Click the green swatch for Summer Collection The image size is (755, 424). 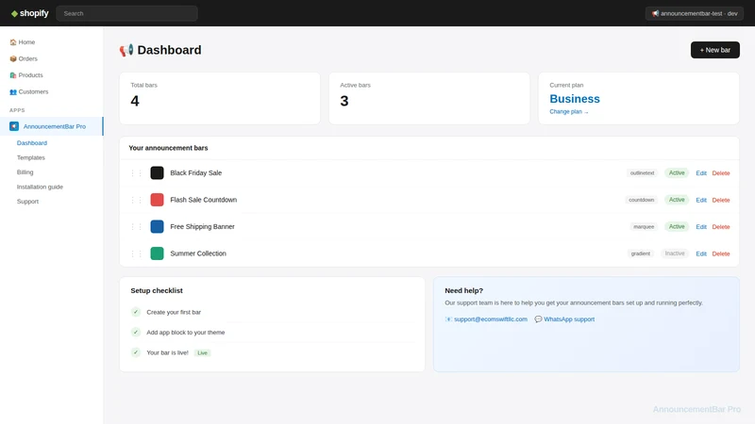157,253
